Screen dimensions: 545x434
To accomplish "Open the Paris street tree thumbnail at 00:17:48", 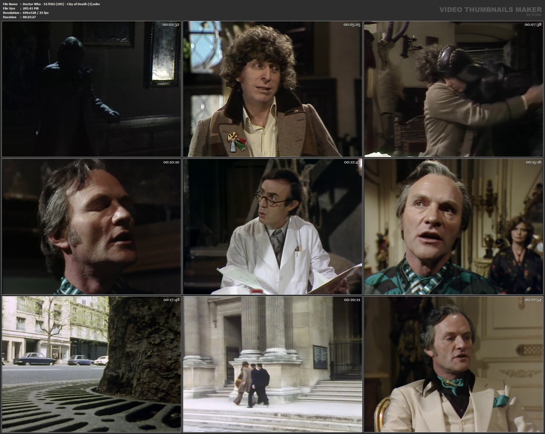I will tap(91, 364).
